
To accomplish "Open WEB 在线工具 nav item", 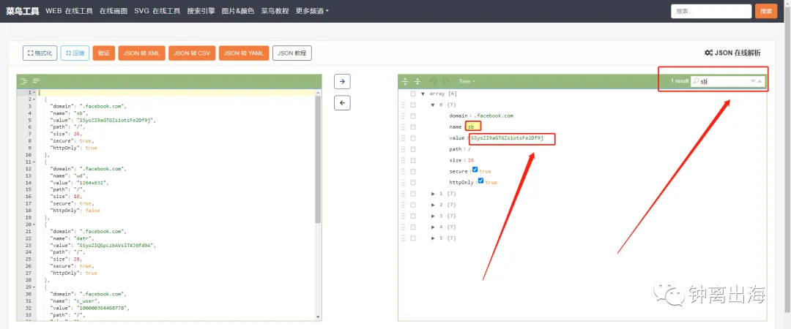I will pyautogui.click(x=69, y=11).
